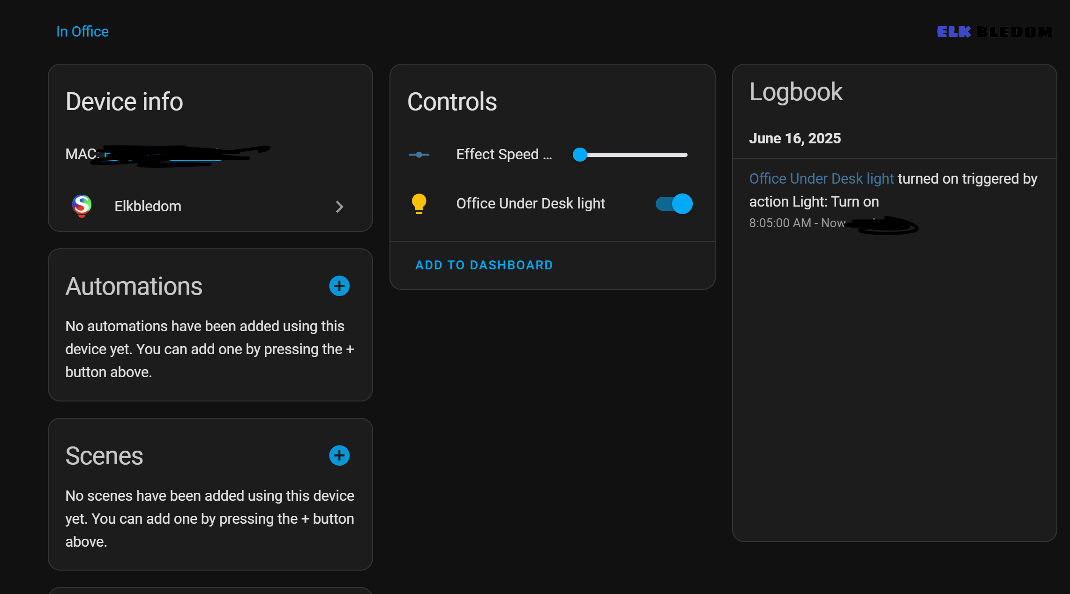This screenshot has width=1070, height=594.
Task: Select the June 16, 2025 logbook date
Action: (x=794, y=139)
